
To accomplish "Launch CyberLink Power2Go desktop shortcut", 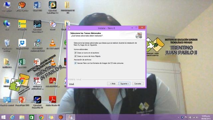I will coord(37,102).
